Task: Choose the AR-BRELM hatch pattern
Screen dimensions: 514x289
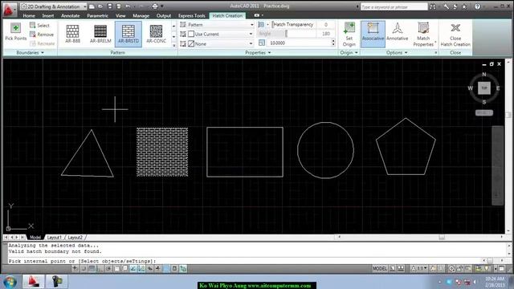Action: [100, 34]
